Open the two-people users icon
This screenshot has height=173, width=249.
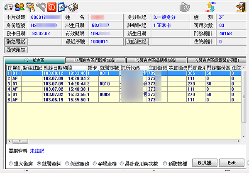pyautogui.click(x=19, y=6)
